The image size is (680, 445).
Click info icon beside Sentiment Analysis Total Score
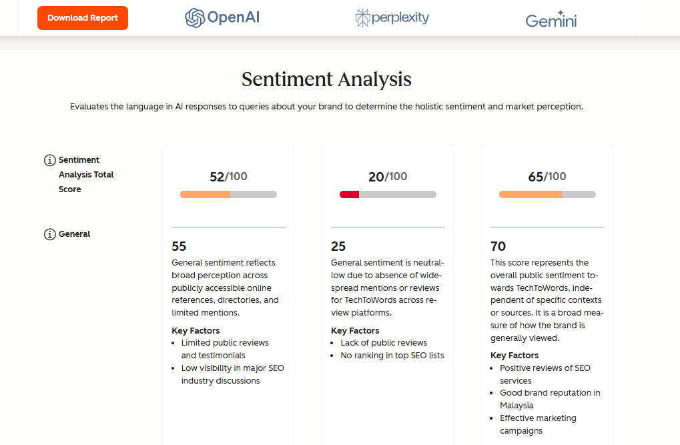(50, 160)
